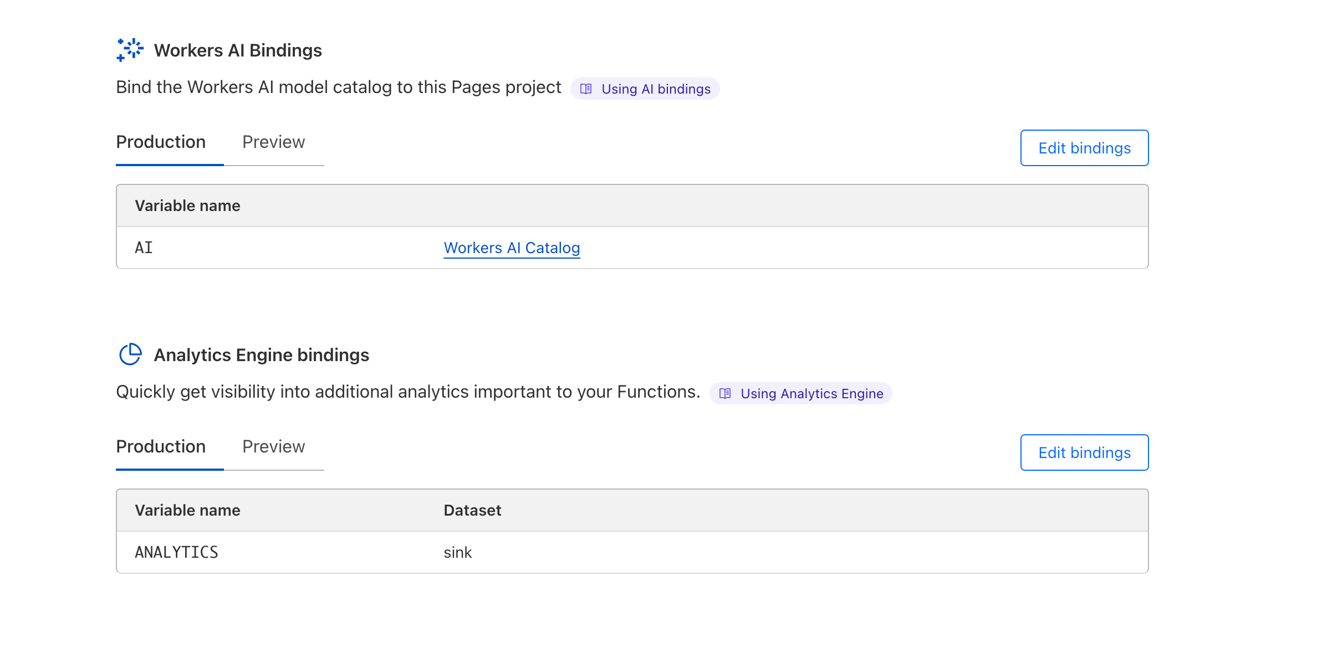Open the Using AI bindings docs link
The image size is (1317, 648).
coord(656,89)
